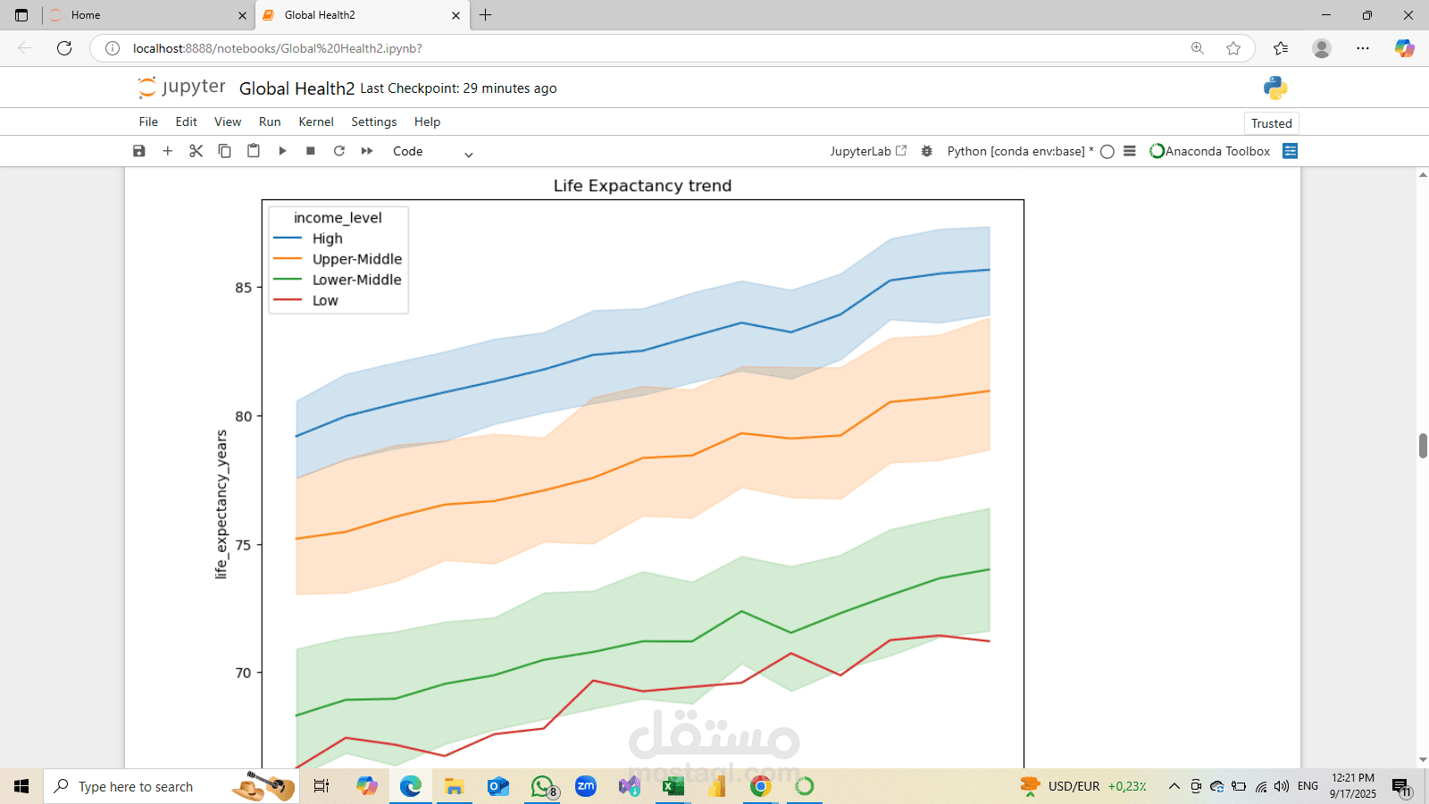
Task: Enable the debugger with the bug icon
Action: (x=927, y=151)
